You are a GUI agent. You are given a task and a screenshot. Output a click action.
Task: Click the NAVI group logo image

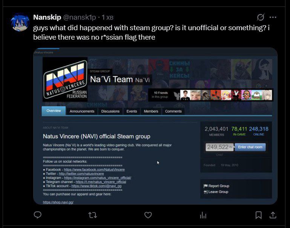[65, 79]
